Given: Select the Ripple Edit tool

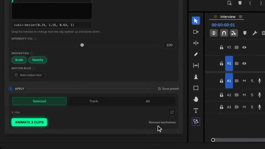Looking at the screenshot, I should [196, 43].
